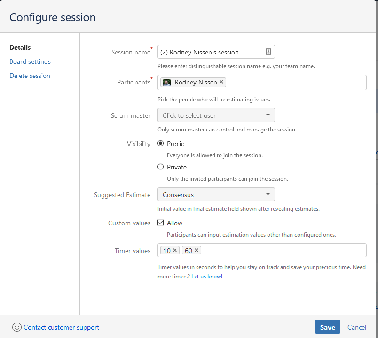
Task: Remove Rodney Nissen from participants
Action: pos(221,82)
